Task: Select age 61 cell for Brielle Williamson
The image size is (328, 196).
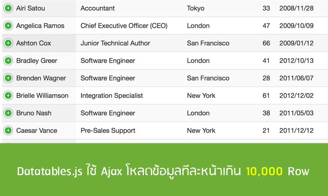Action: click(266, 96)
